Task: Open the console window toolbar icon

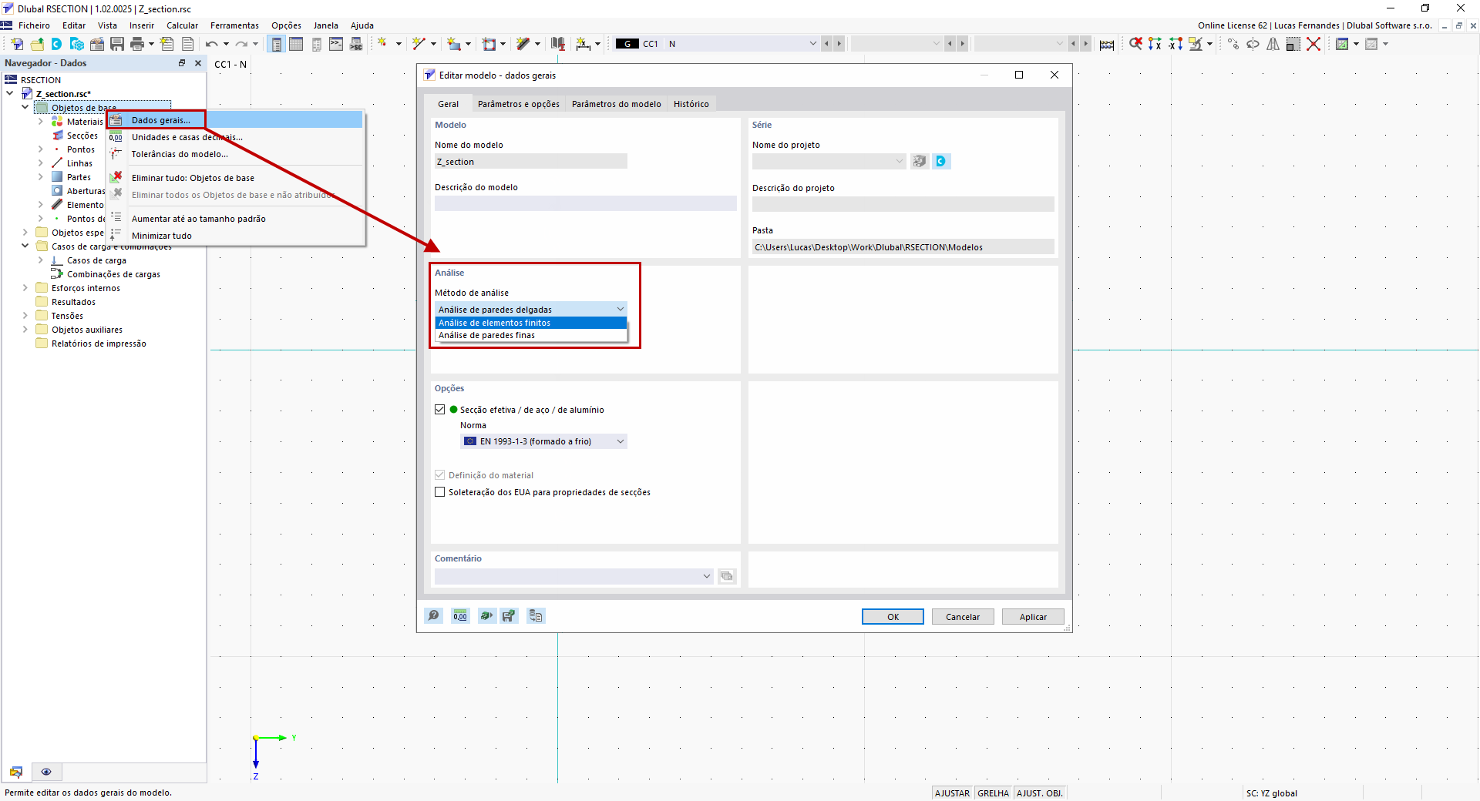Action: click(336, 44)
